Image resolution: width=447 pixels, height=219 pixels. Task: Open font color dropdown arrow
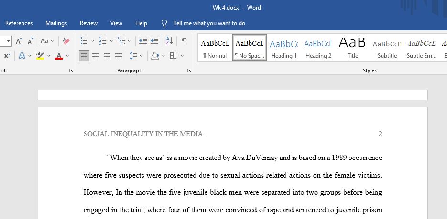tap(67, 56)
